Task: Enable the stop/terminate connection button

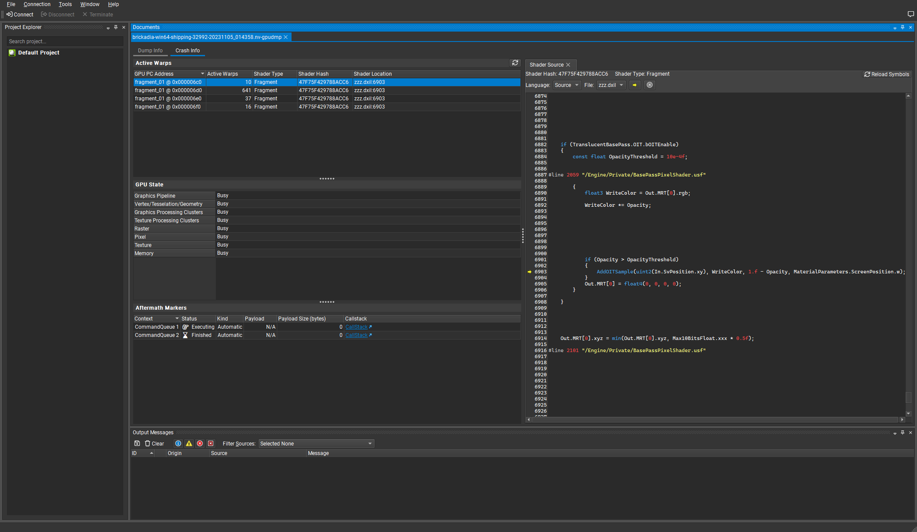Action: click(x=98, y=15)
